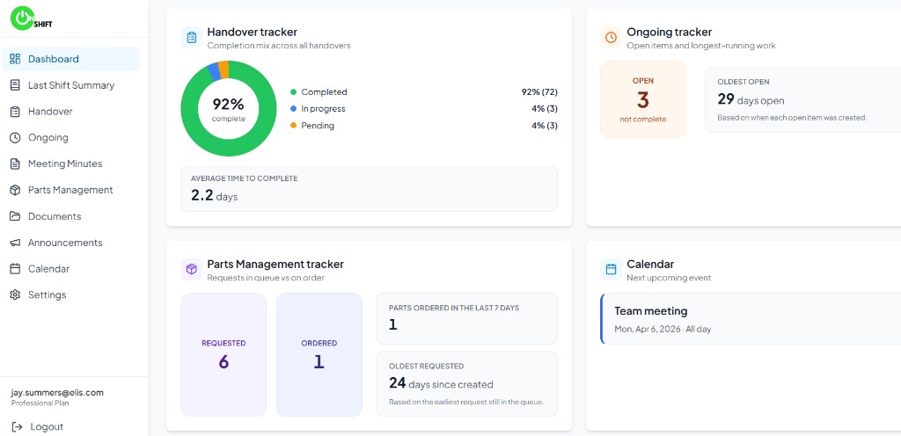Image resolution: width=901 pixels, height=436 pixels.
Task: Go to the Handover section
Action: tap(70, 112)
